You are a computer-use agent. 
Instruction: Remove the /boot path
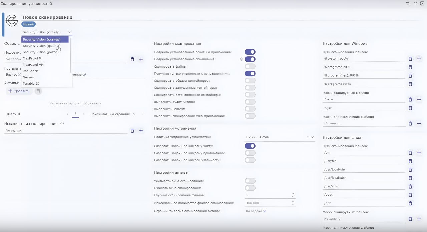pyautogui.click(x=410, y=195)
